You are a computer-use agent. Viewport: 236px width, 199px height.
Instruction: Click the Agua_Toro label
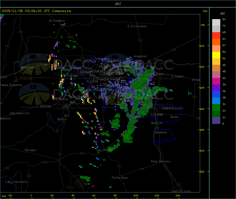(28, 67)
